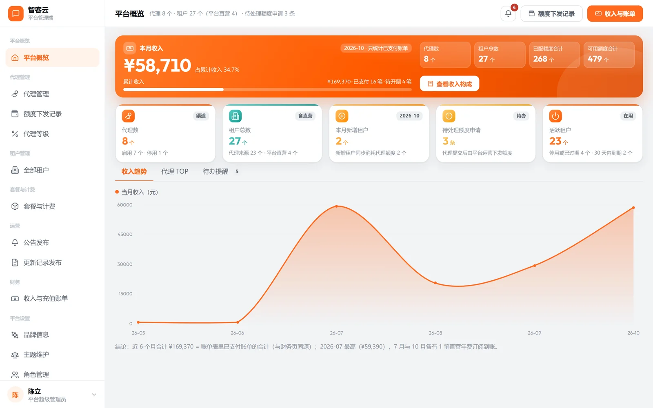Click the 查看收入构成 button

pos(449,84)
